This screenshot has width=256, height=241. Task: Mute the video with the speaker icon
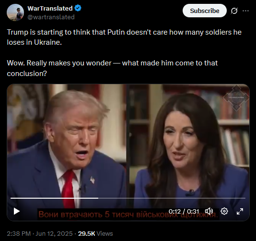pyautogui.click(x=209, y=211)
